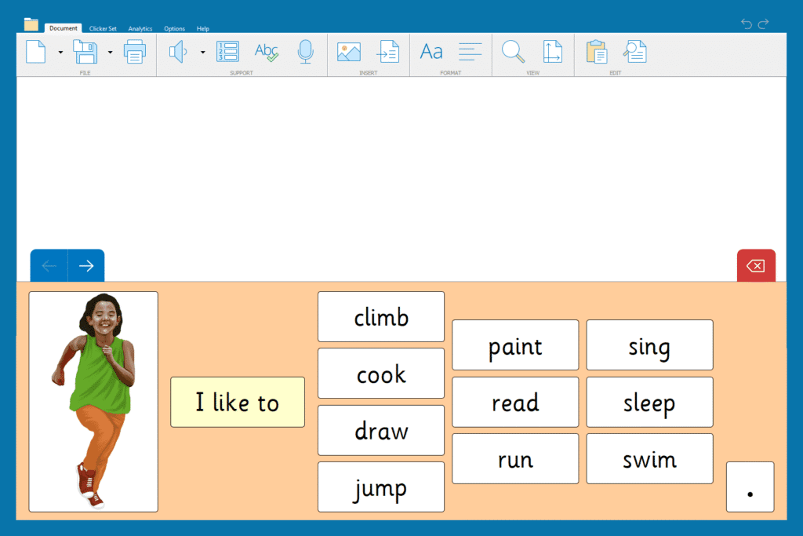This screenshot has width=803, height=536.
Task: Select the word 'paint'
Action: [515, 345]
